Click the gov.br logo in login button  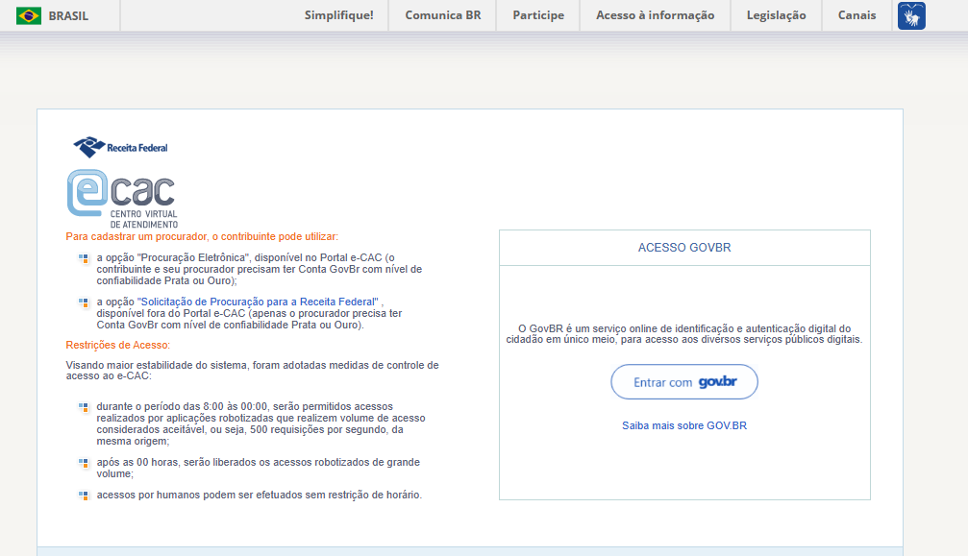point(717,382)
